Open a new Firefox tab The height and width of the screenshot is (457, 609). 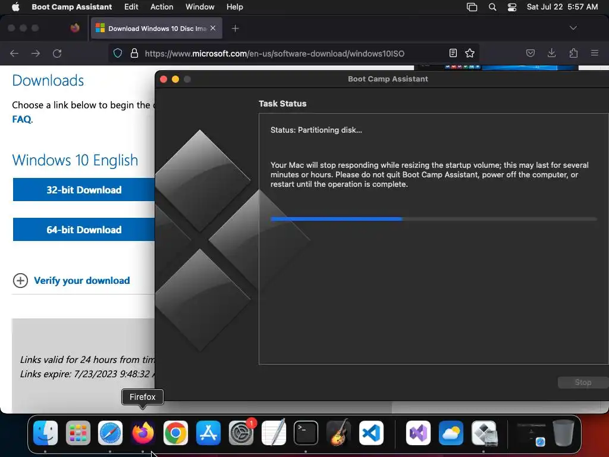click(x=235, y=29)
